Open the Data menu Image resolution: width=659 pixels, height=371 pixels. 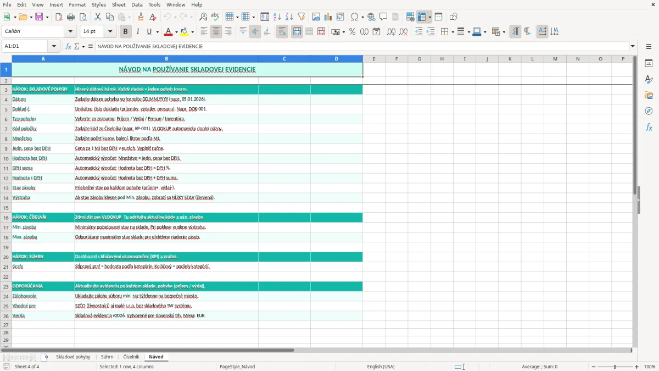point(137,4)
